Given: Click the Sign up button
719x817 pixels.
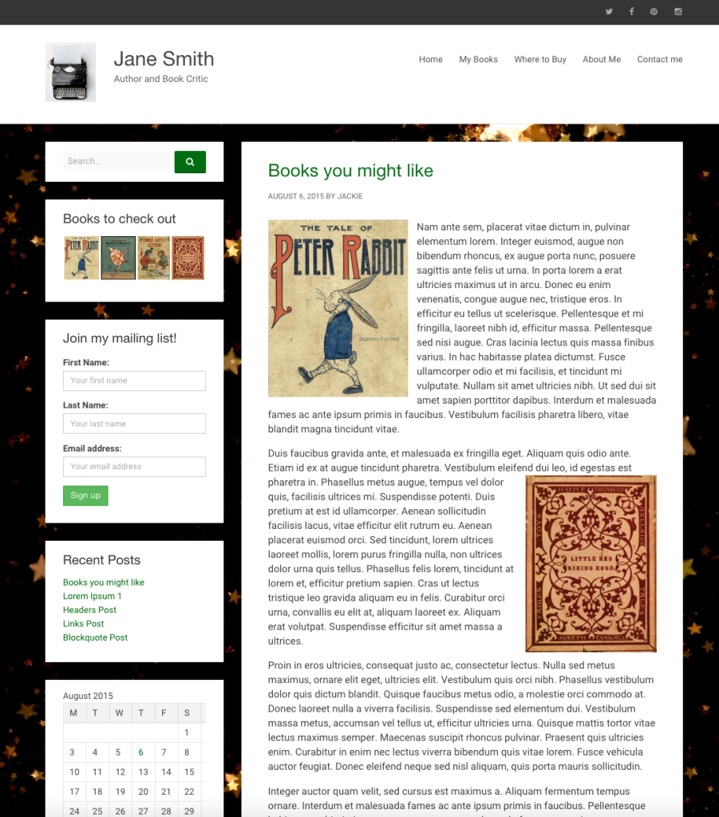Looking at the screenshot, I should pyautogui.click(x=85, y=495).
